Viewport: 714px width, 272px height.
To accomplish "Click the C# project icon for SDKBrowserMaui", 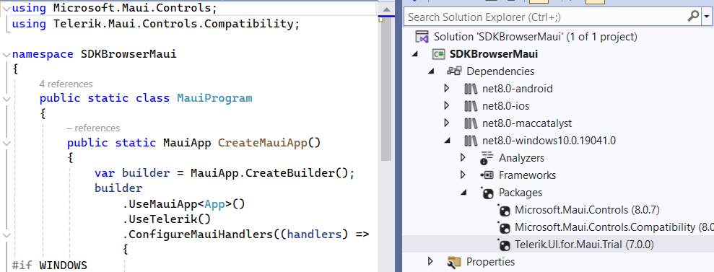I will click(x=439, y=54).
